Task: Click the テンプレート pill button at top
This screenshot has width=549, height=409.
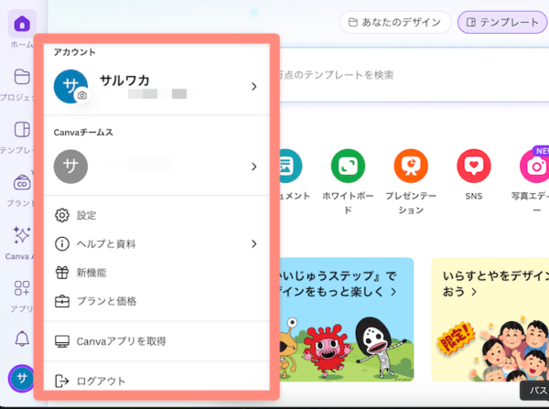Action: tap(502, 22)
